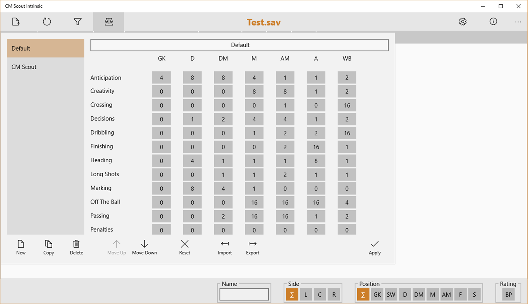Toggle the Side all (Σ) filter
This screenshot has width=528, height=304.
pyautogui.click(x=292, y=295)
